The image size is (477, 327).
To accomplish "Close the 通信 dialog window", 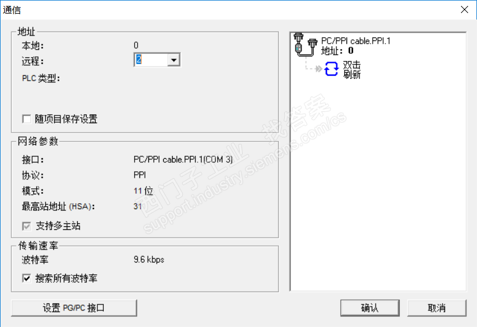I will tap(464, 9).
